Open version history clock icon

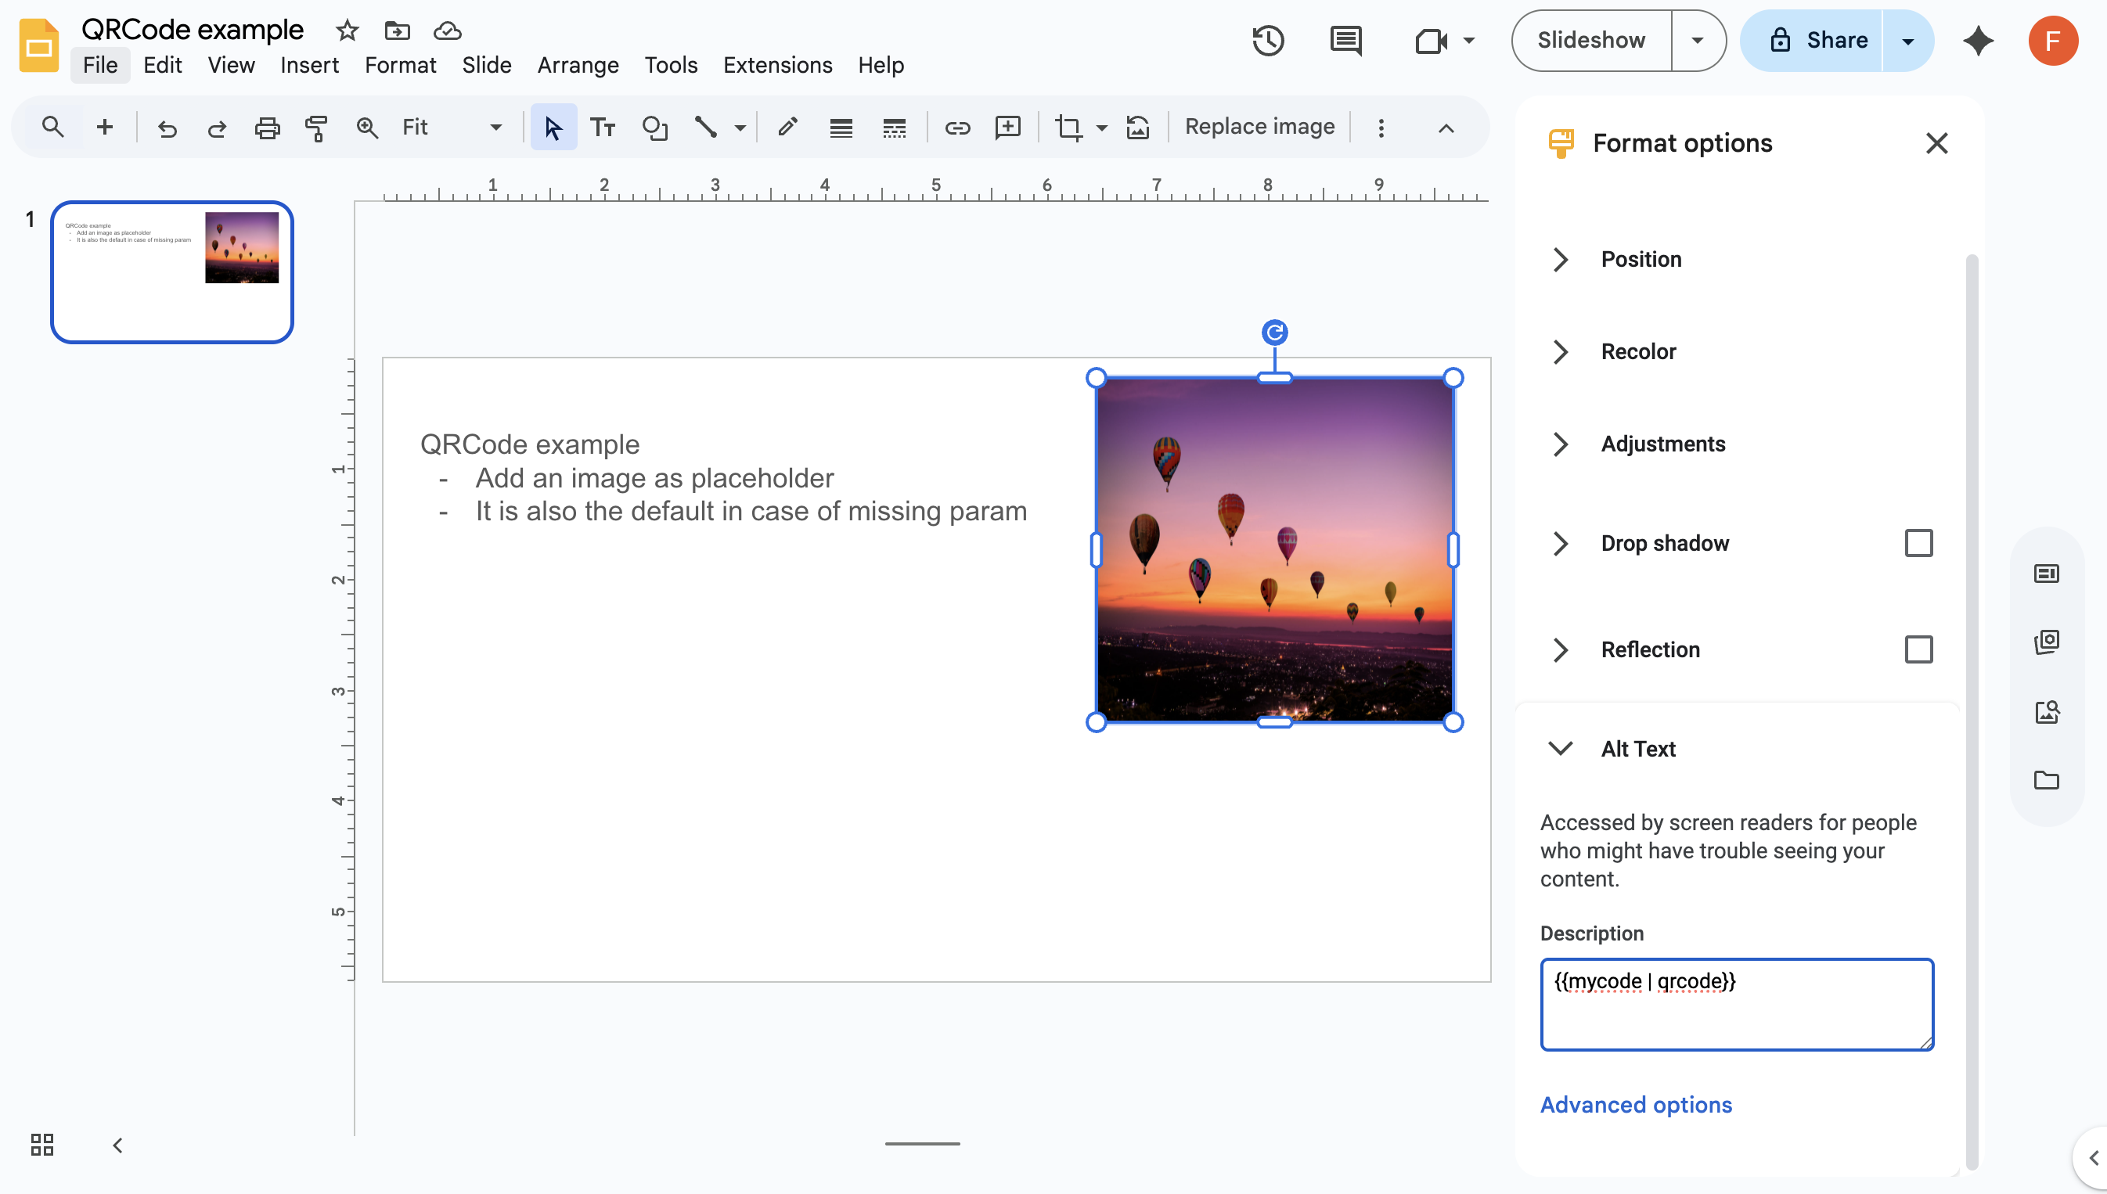click(x=1268, y=40)
